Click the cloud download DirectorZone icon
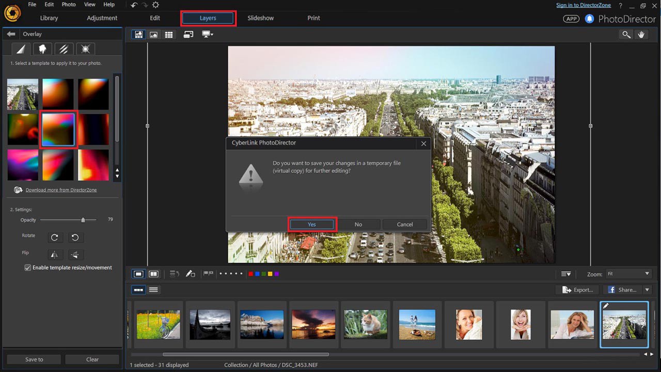661x372 pixels. tap(18, 190)
